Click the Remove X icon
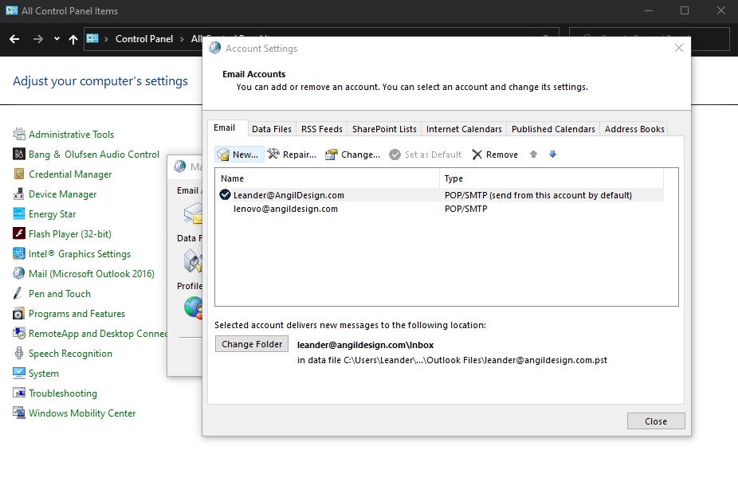Screen dimensions: 738x501 click(477, 155)
